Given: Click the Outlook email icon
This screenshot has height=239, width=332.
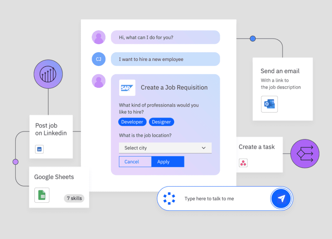Looking at the screenshot, I should coord(269,104).
